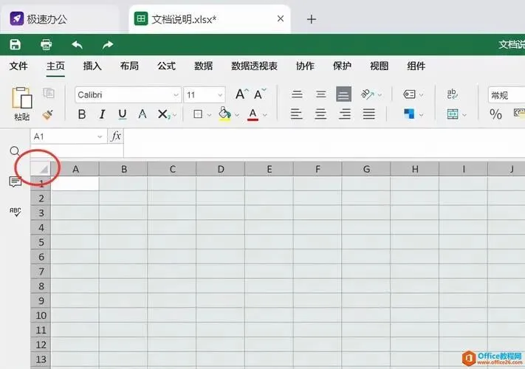This screenshot has height=369, width=525.
Task: Open spell check ABC sidebar icon
Action: pyautogui.click(x=15, y=212)
